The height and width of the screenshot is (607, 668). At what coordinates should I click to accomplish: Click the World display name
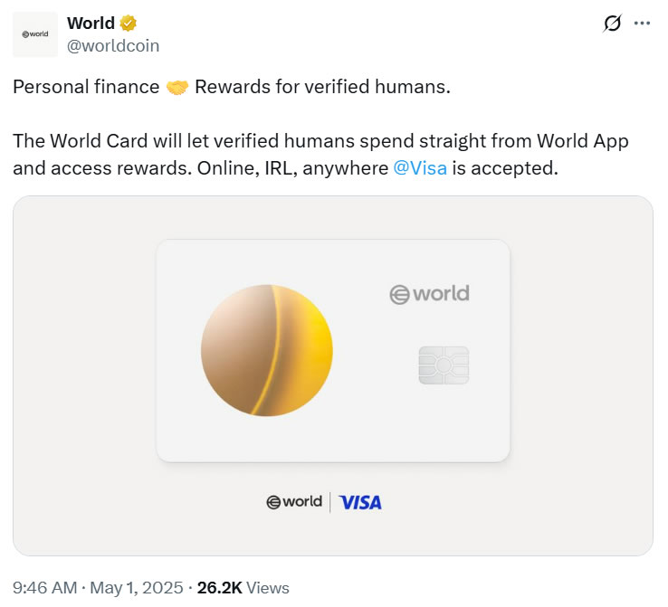[x=91, y=24]
